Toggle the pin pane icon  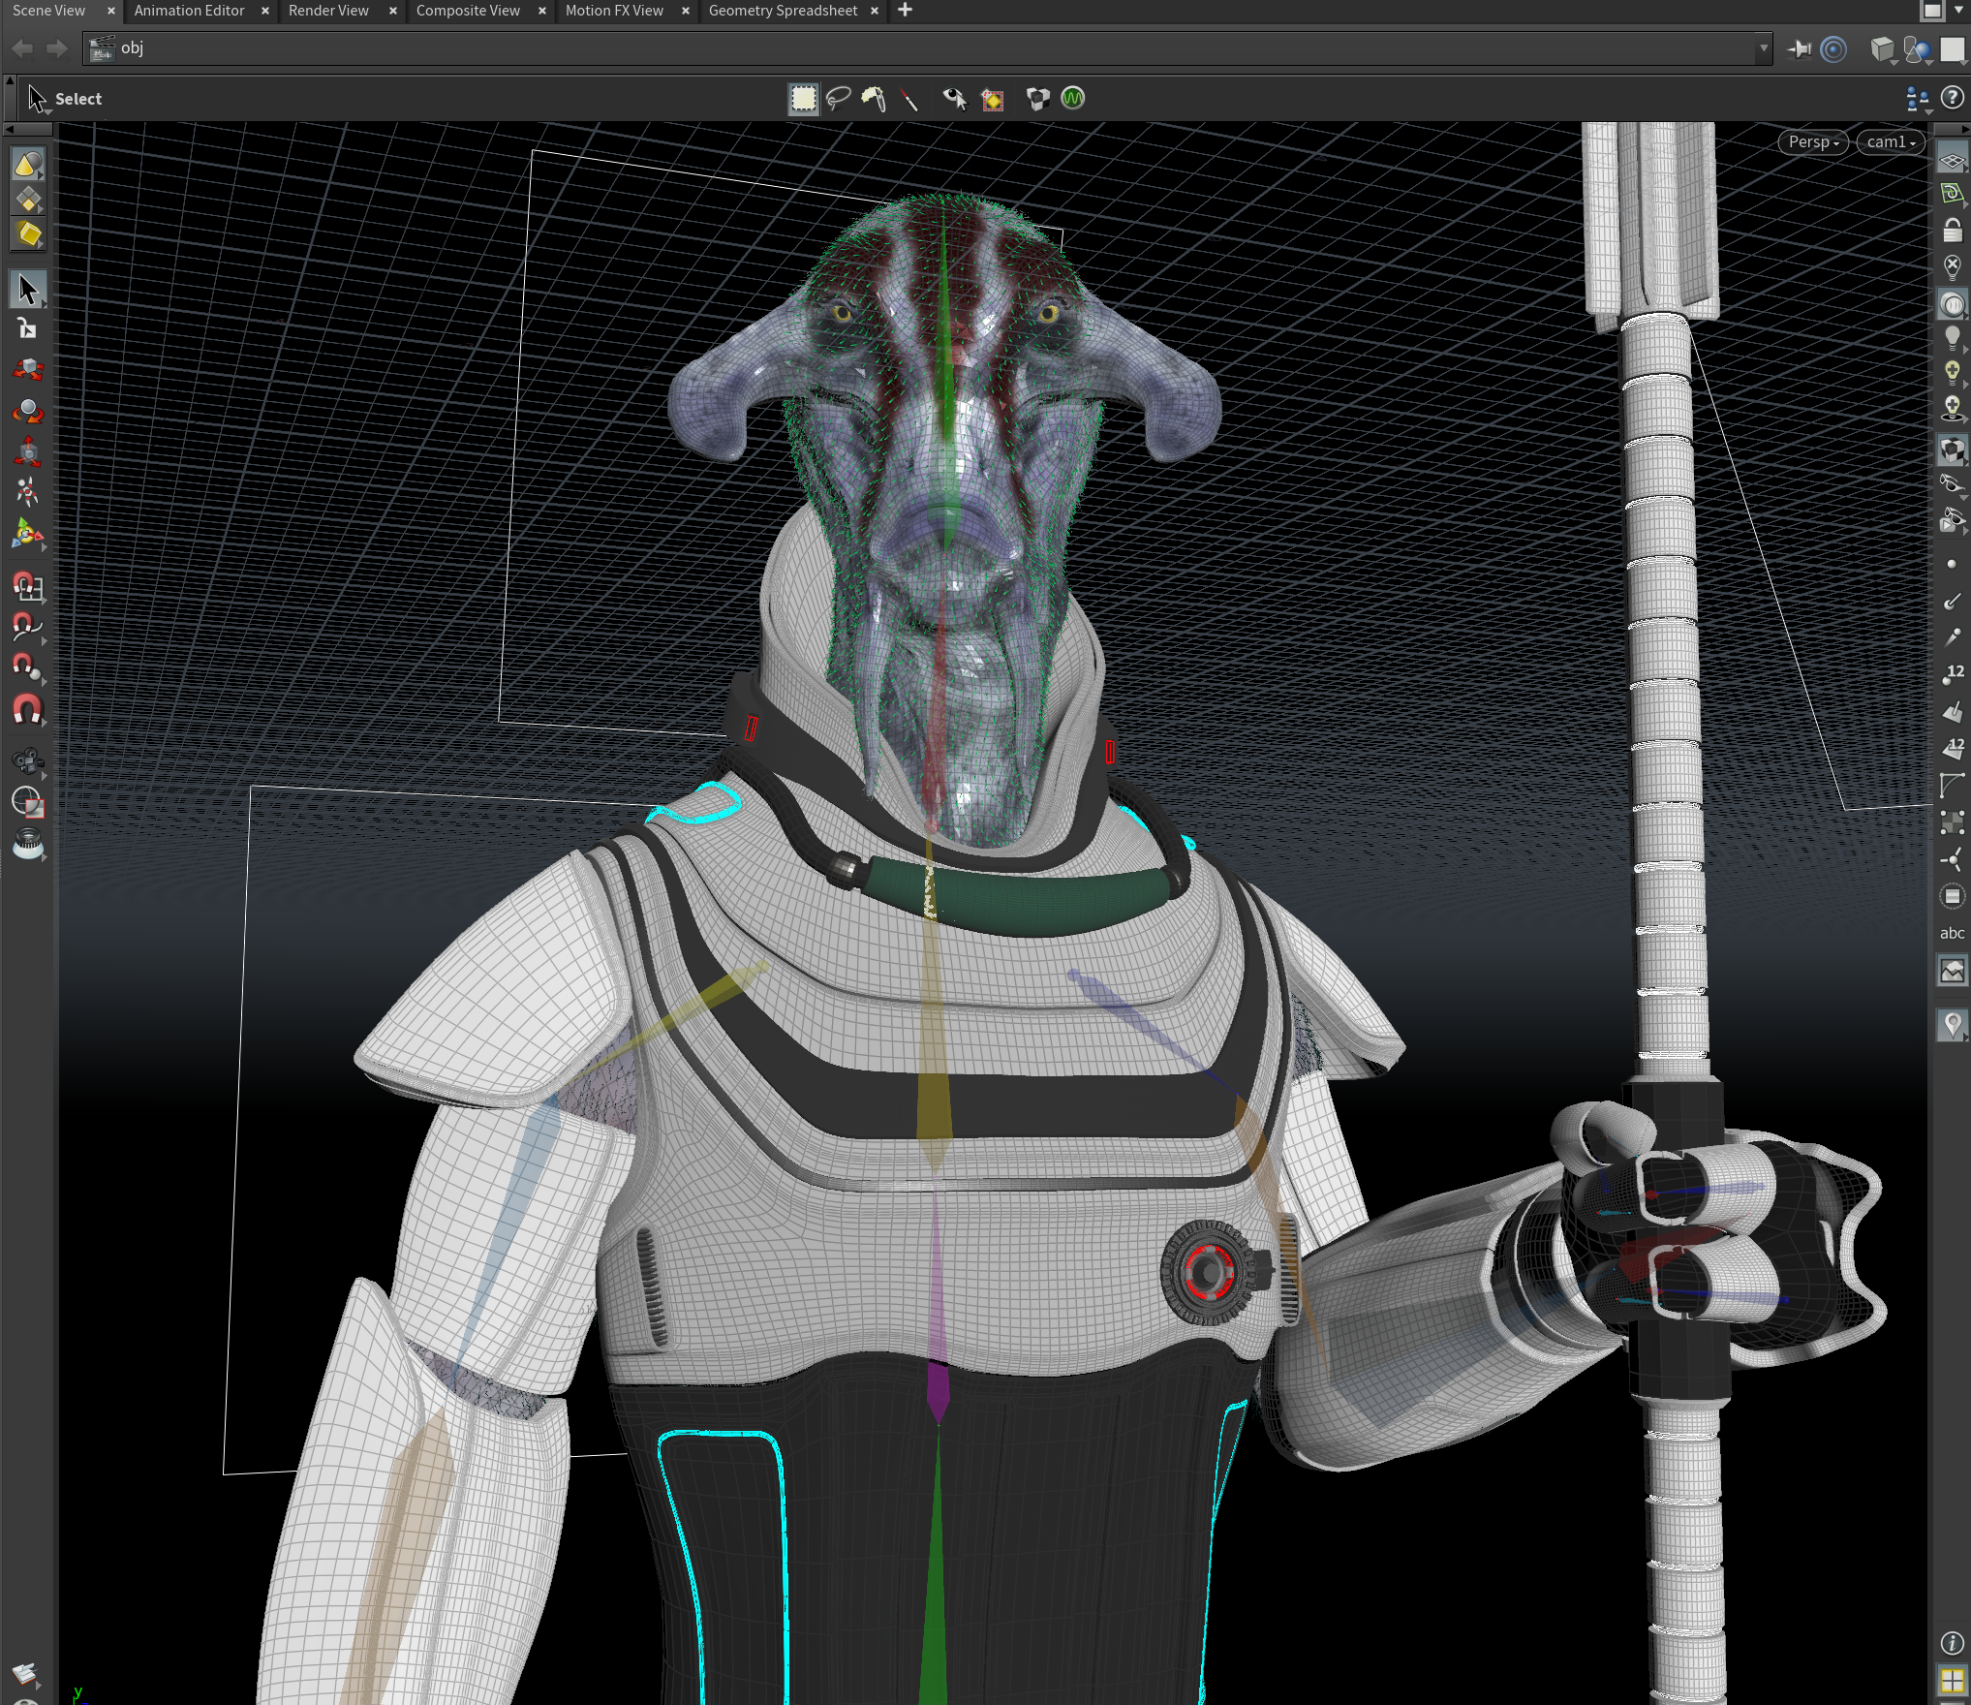coord(1800,48)
